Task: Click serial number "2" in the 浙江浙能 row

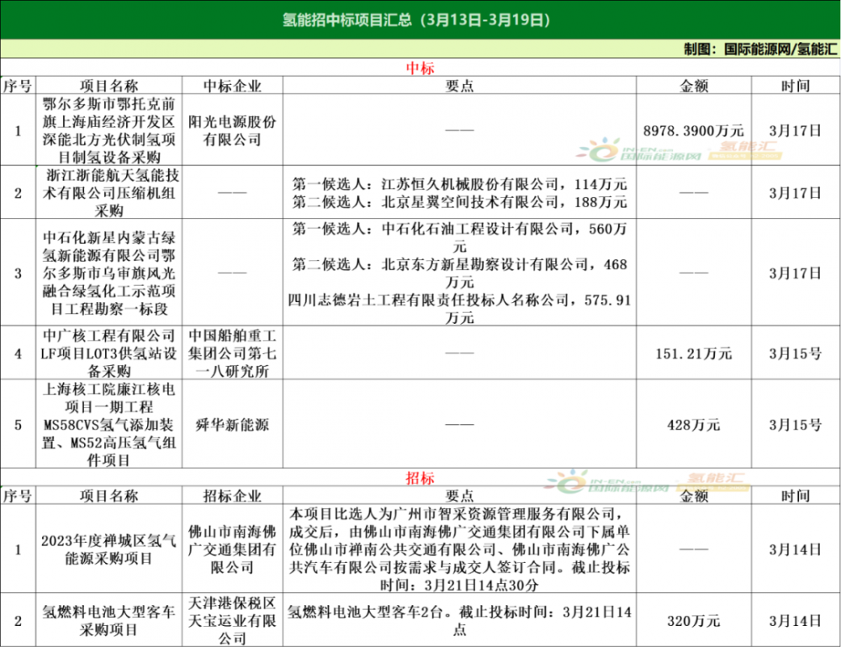Action: [19, 193]
